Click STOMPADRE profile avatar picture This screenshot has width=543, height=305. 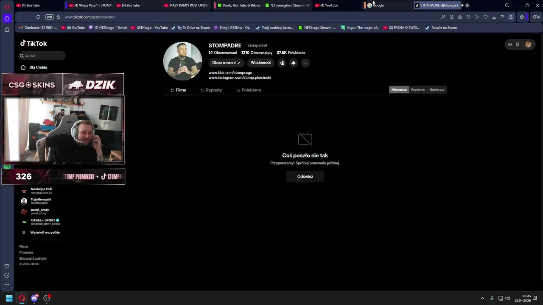pos(182,61)
